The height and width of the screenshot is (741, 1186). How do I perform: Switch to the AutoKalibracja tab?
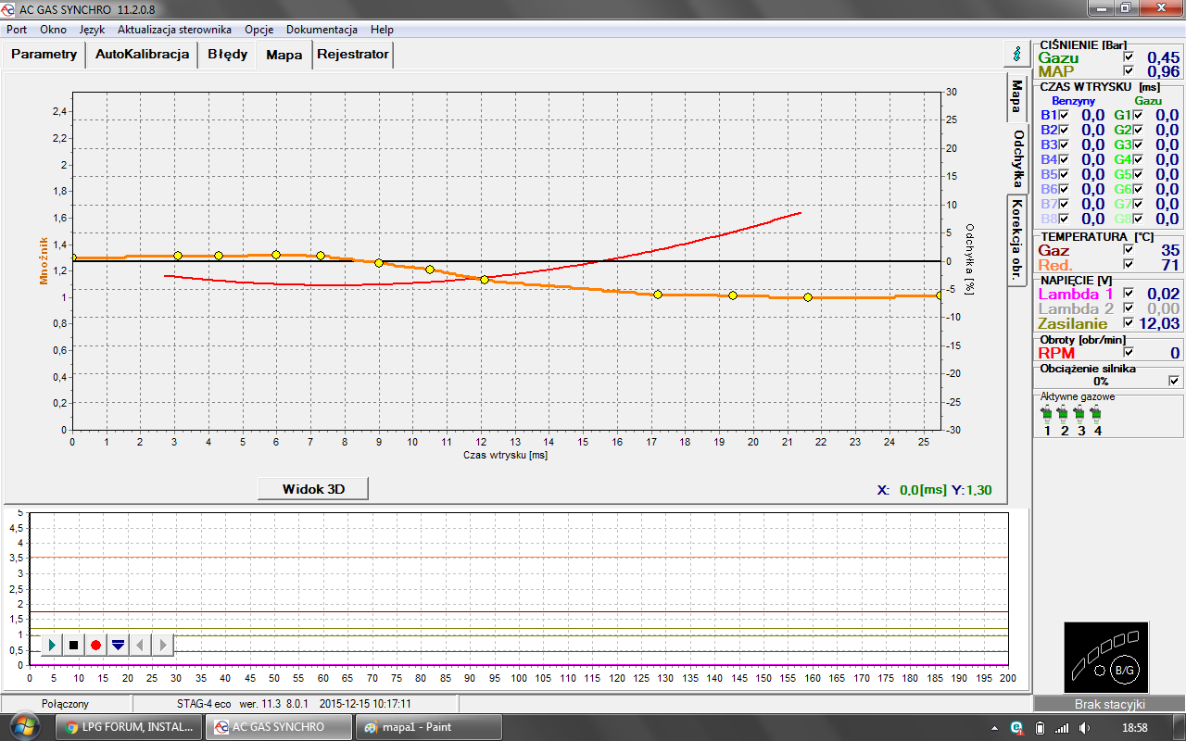[143, 54]
